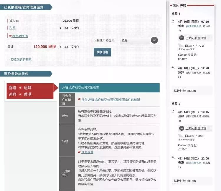
Task: Click the 旅程 1 heading
Action: click(x=176, y=14)
